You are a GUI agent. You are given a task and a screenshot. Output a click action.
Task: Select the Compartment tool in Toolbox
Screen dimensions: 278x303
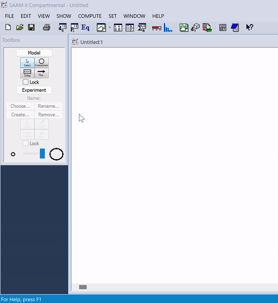[41, 63]
